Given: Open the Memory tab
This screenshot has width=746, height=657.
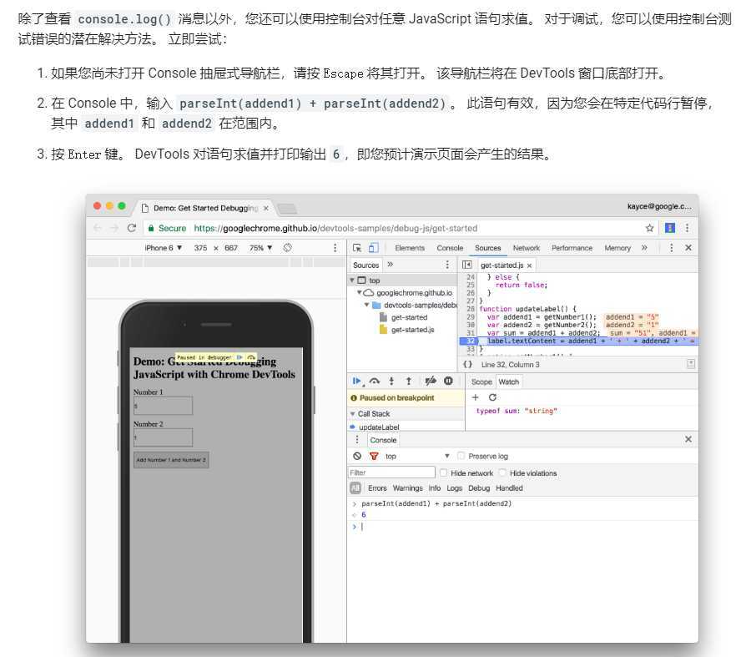Looking at the screenshot, I should (617, 248).
